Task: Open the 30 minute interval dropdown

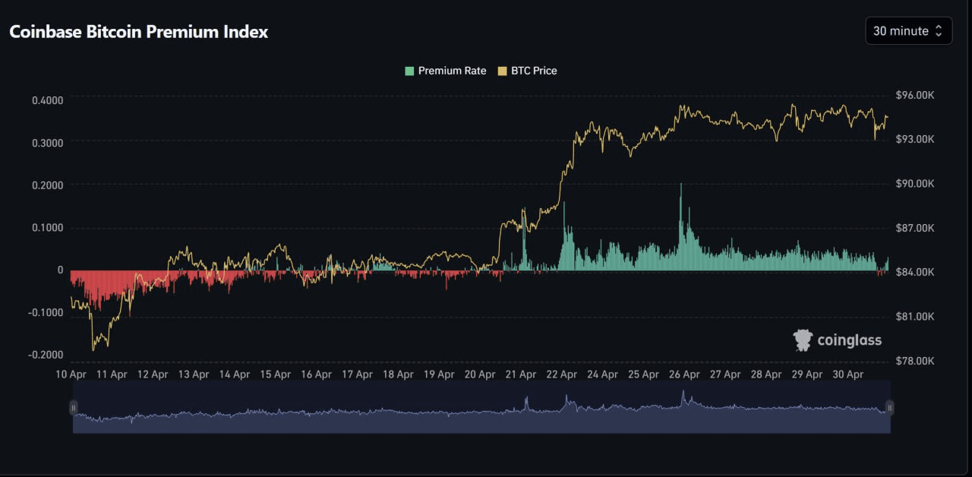Action: pos(908,31)
